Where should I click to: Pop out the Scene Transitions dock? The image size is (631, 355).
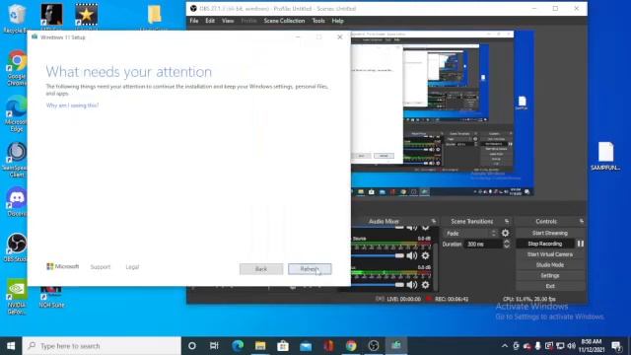click(507, 221)
